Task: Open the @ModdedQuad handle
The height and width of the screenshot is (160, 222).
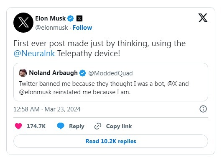Action: pos(110,73)
